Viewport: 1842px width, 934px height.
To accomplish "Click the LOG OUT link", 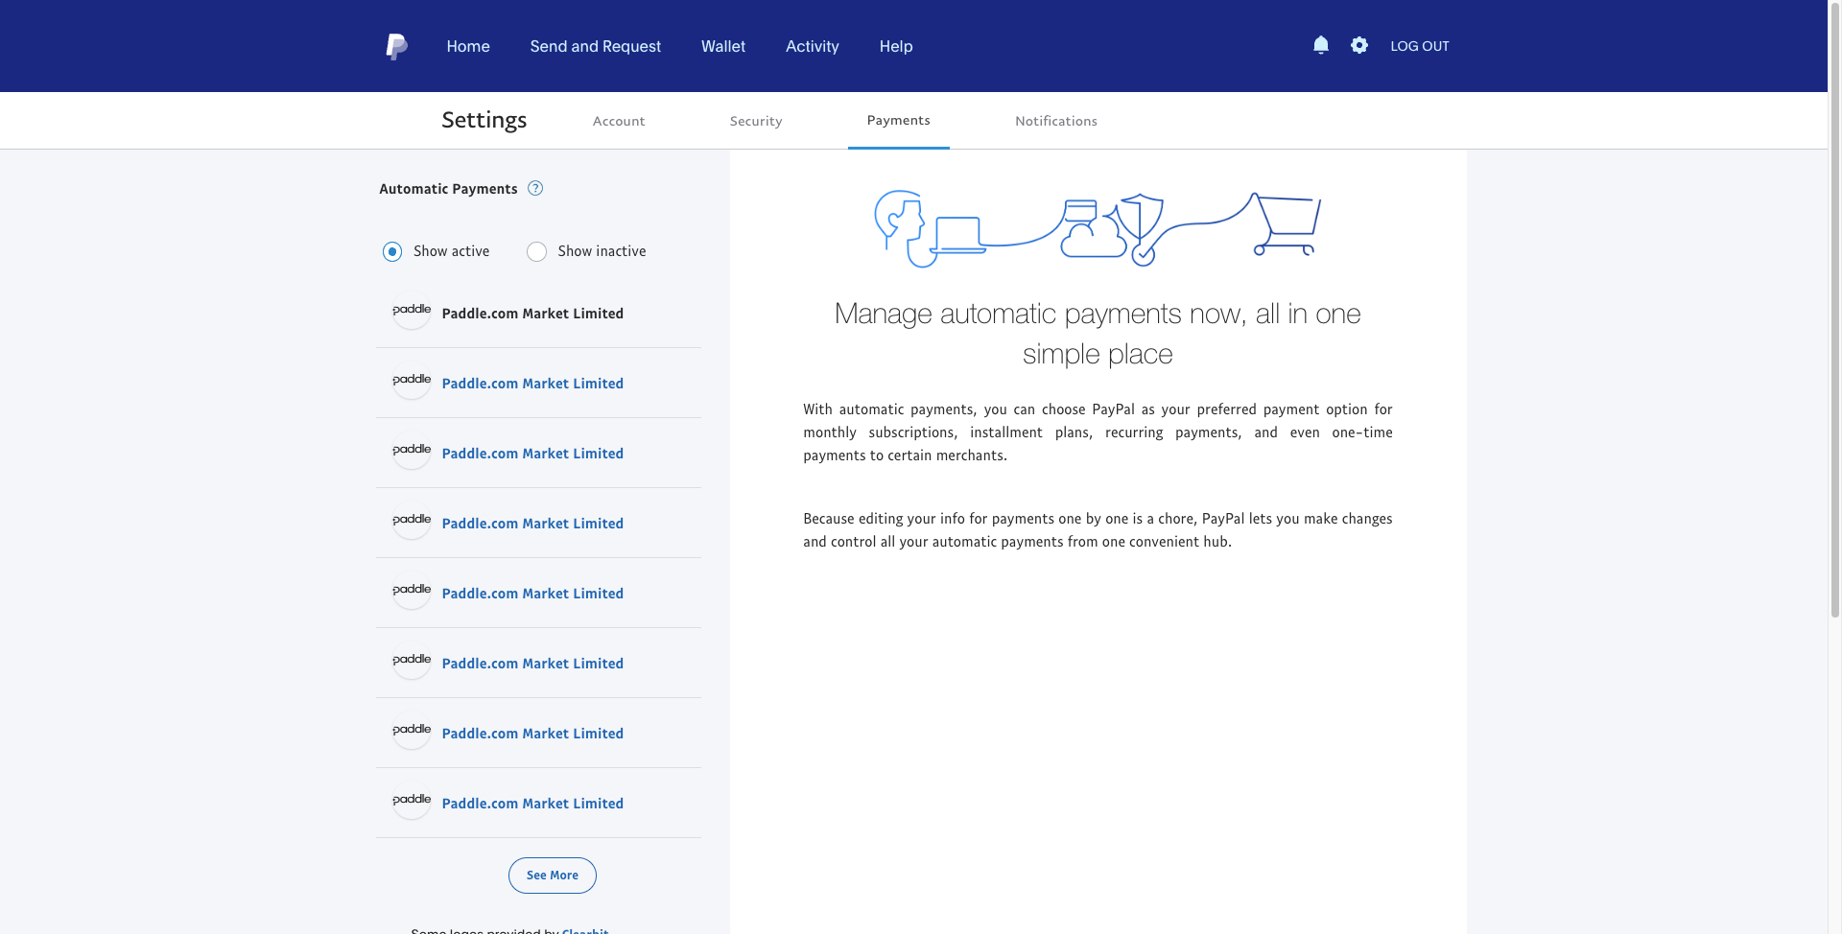I will tap(1420, 46).
